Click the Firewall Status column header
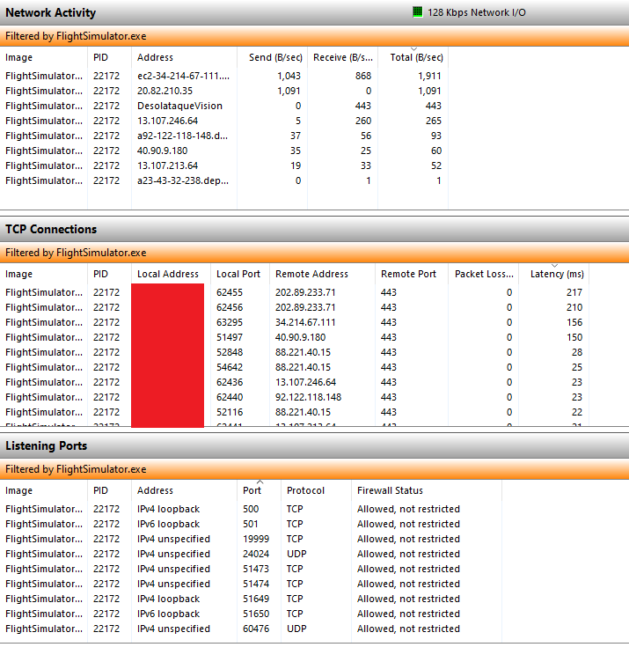Viewport: 629px width, 662px height. click(390, 490)
